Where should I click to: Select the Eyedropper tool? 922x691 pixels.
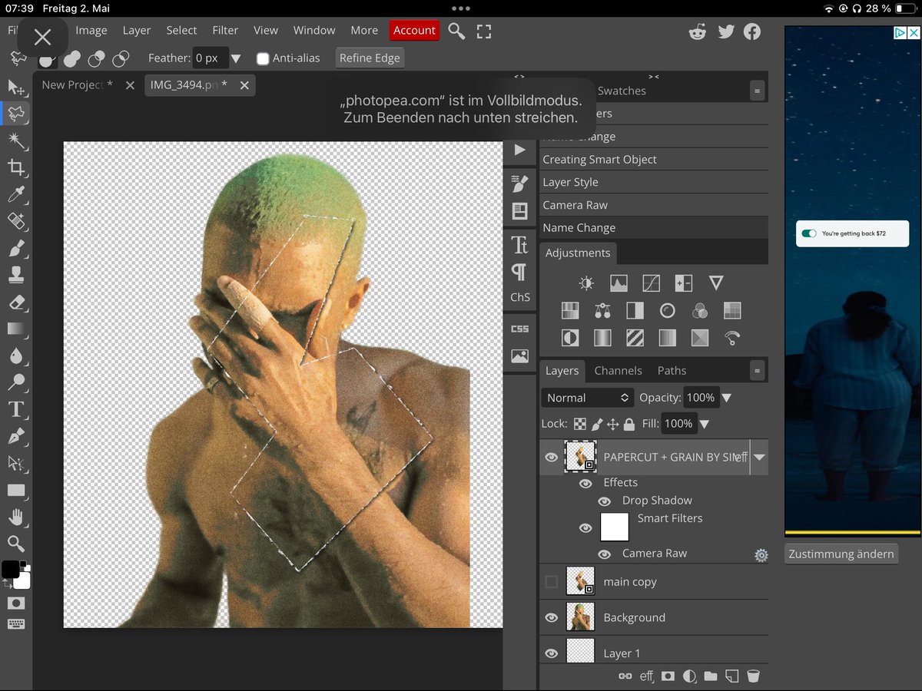click(16, 194)
